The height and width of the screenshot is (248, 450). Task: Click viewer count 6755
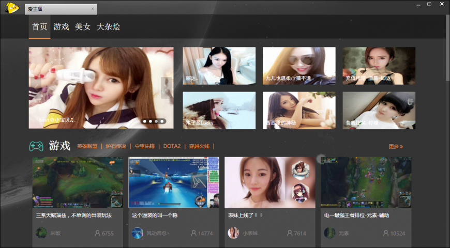coord(108,234)
